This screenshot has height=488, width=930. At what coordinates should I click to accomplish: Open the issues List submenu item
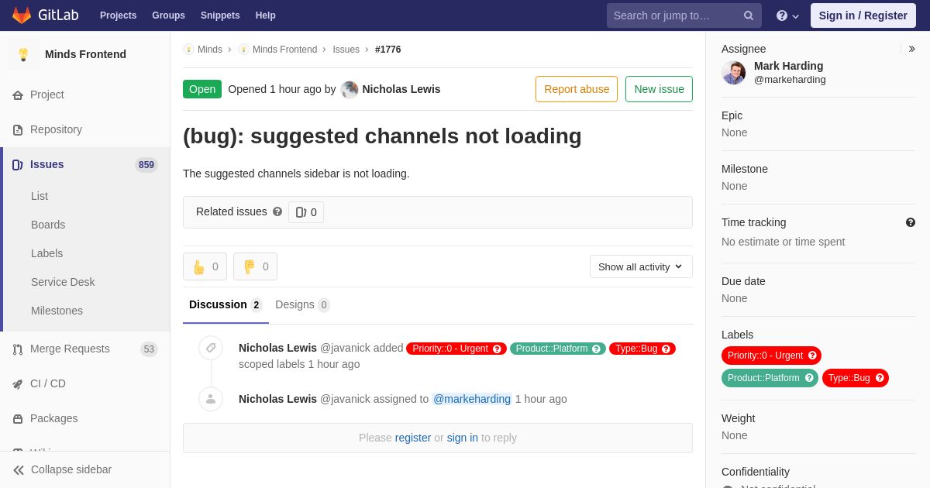[x=40, y=196]
